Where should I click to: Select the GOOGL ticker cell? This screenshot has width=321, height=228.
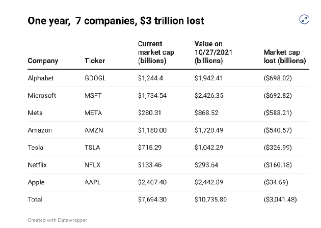(x=95, y=78)
